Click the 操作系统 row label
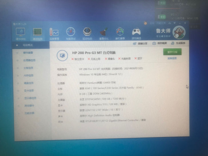Screen dimensions: 208x156 pos(62,75)
